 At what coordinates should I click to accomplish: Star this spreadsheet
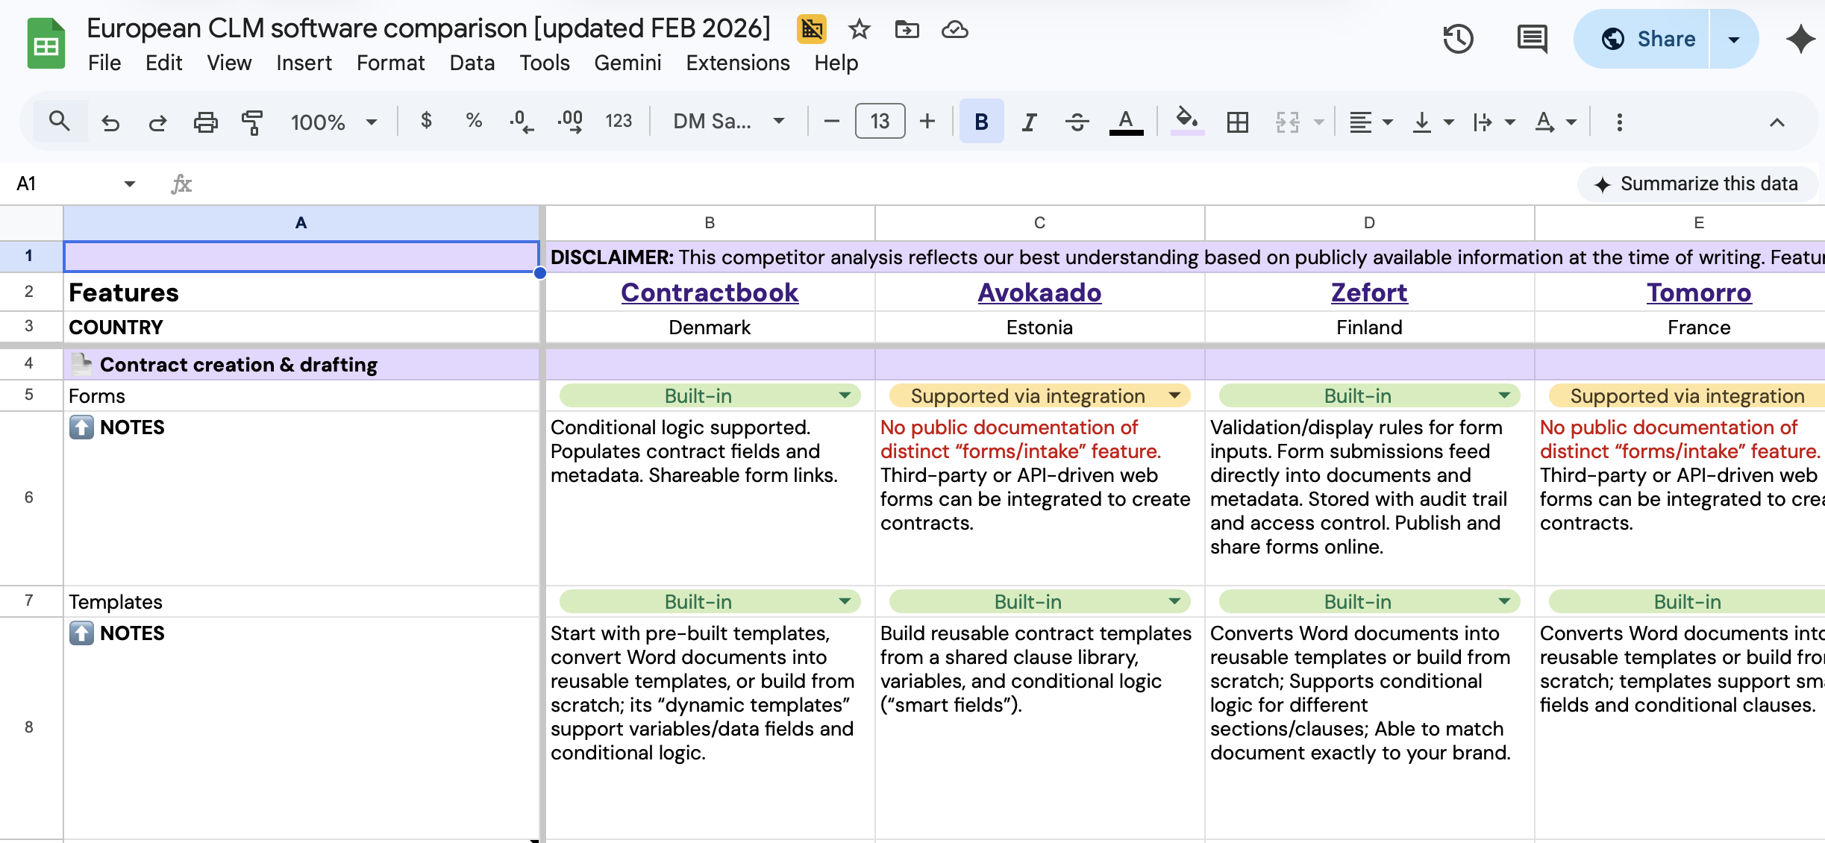tap(860, 30)
